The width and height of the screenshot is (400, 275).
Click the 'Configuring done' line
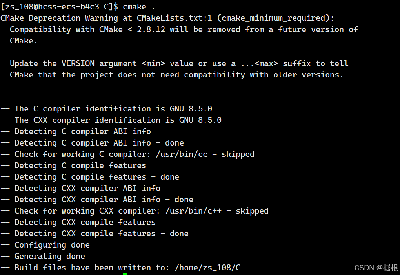pyautogui.click(x=45, y=245)
